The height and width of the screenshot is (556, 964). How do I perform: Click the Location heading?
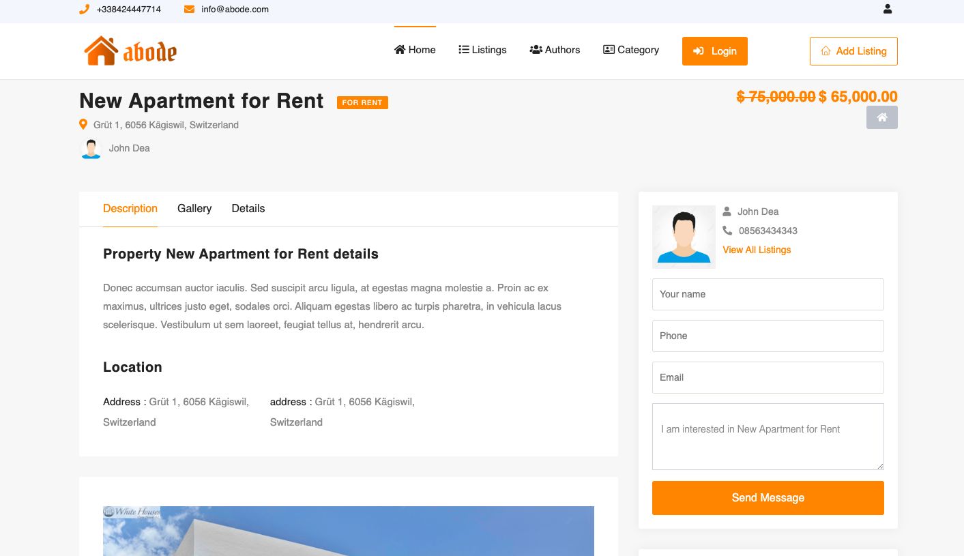coord(132,367)
